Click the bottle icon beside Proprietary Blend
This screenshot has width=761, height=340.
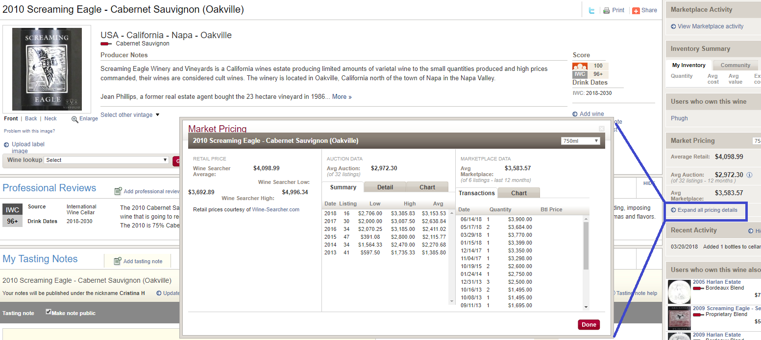(698, 315)
